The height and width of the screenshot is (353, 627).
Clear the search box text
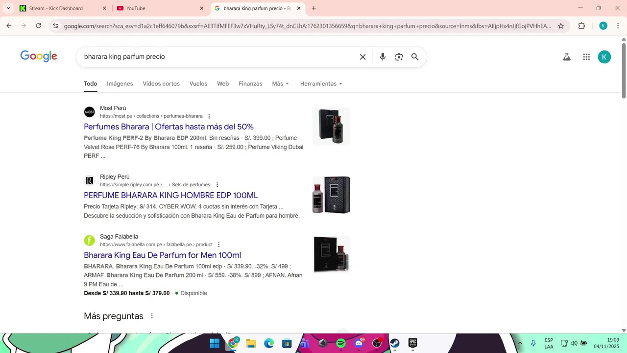[362, 57]
